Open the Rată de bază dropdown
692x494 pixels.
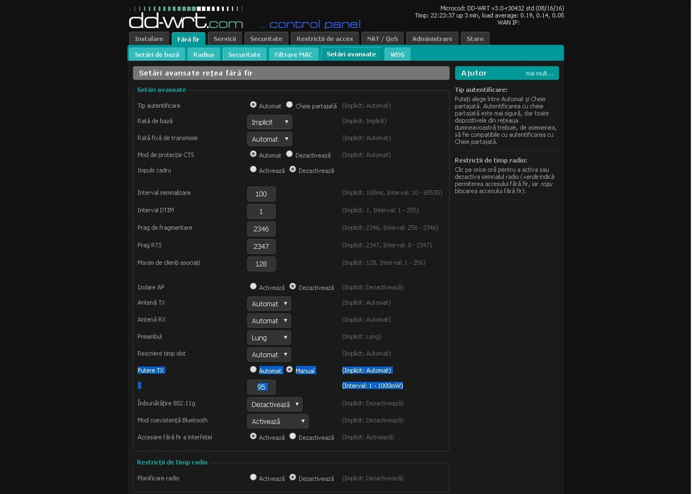tap(269, 122)
